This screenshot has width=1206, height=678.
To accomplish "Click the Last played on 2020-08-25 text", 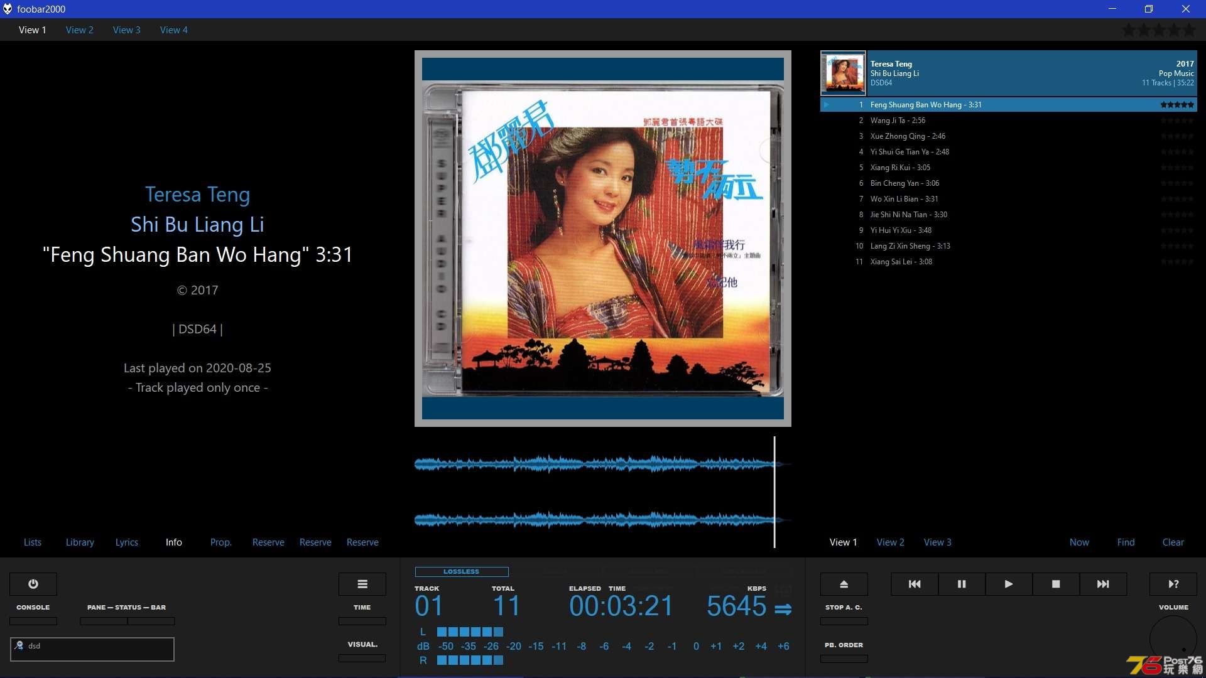I will click(x=198, y=368).
